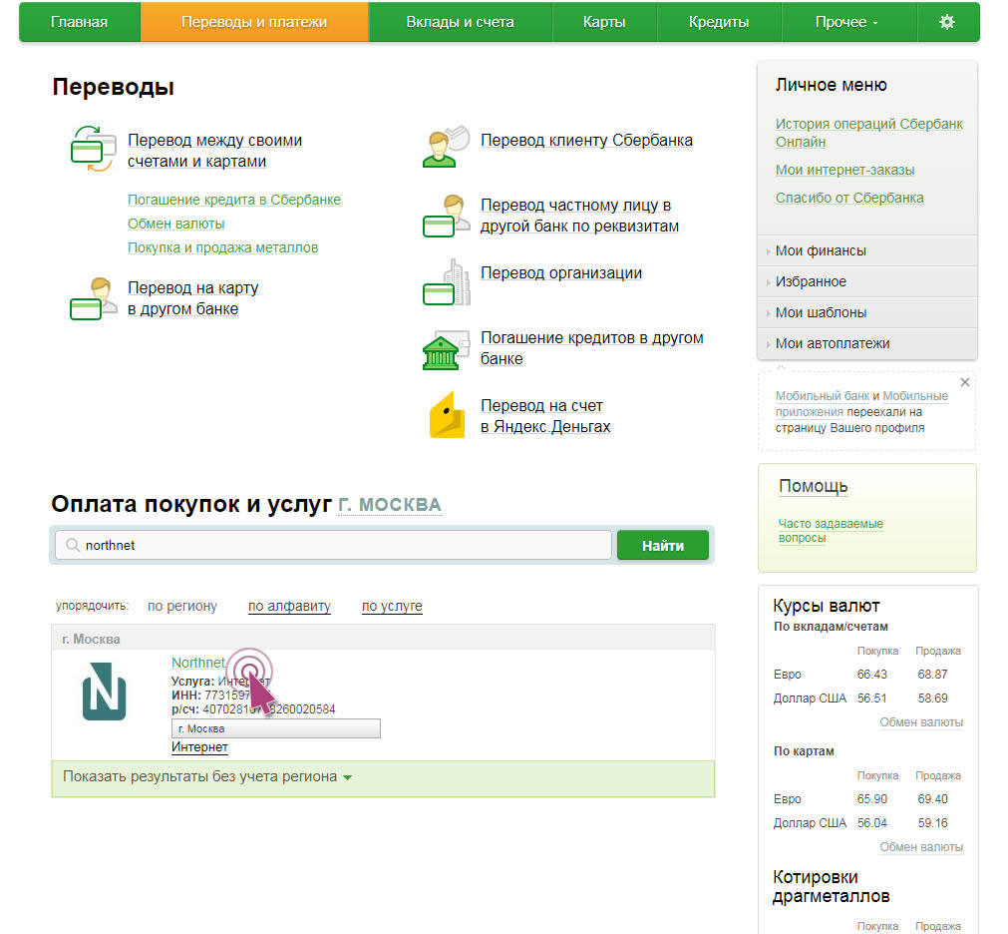
Task: Sort results по региону
Action: point(181,606)
